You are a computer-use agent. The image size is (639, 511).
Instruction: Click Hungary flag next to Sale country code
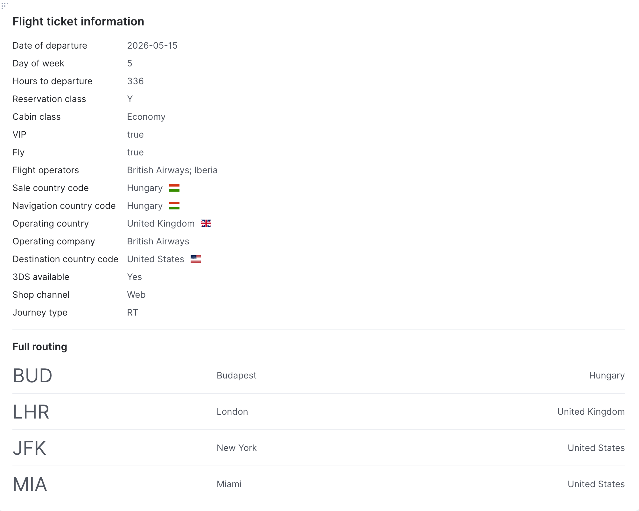pyautogui.click(x=174, y=188)
